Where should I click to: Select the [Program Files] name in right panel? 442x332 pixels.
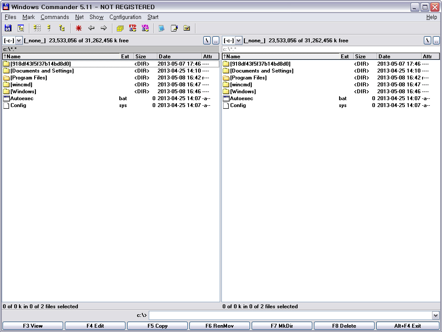point(248,78)
